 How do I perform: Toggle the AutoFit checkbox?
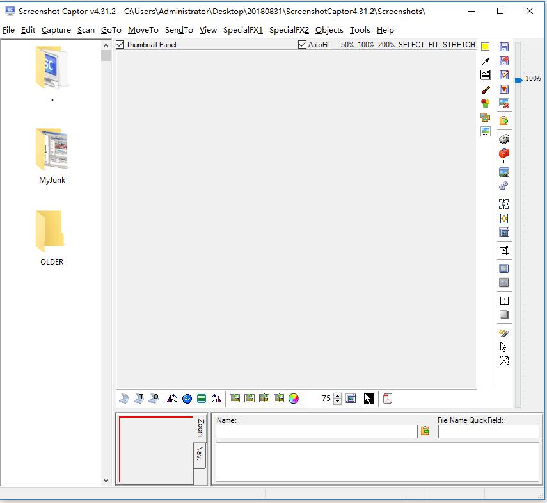click(302, 45)
